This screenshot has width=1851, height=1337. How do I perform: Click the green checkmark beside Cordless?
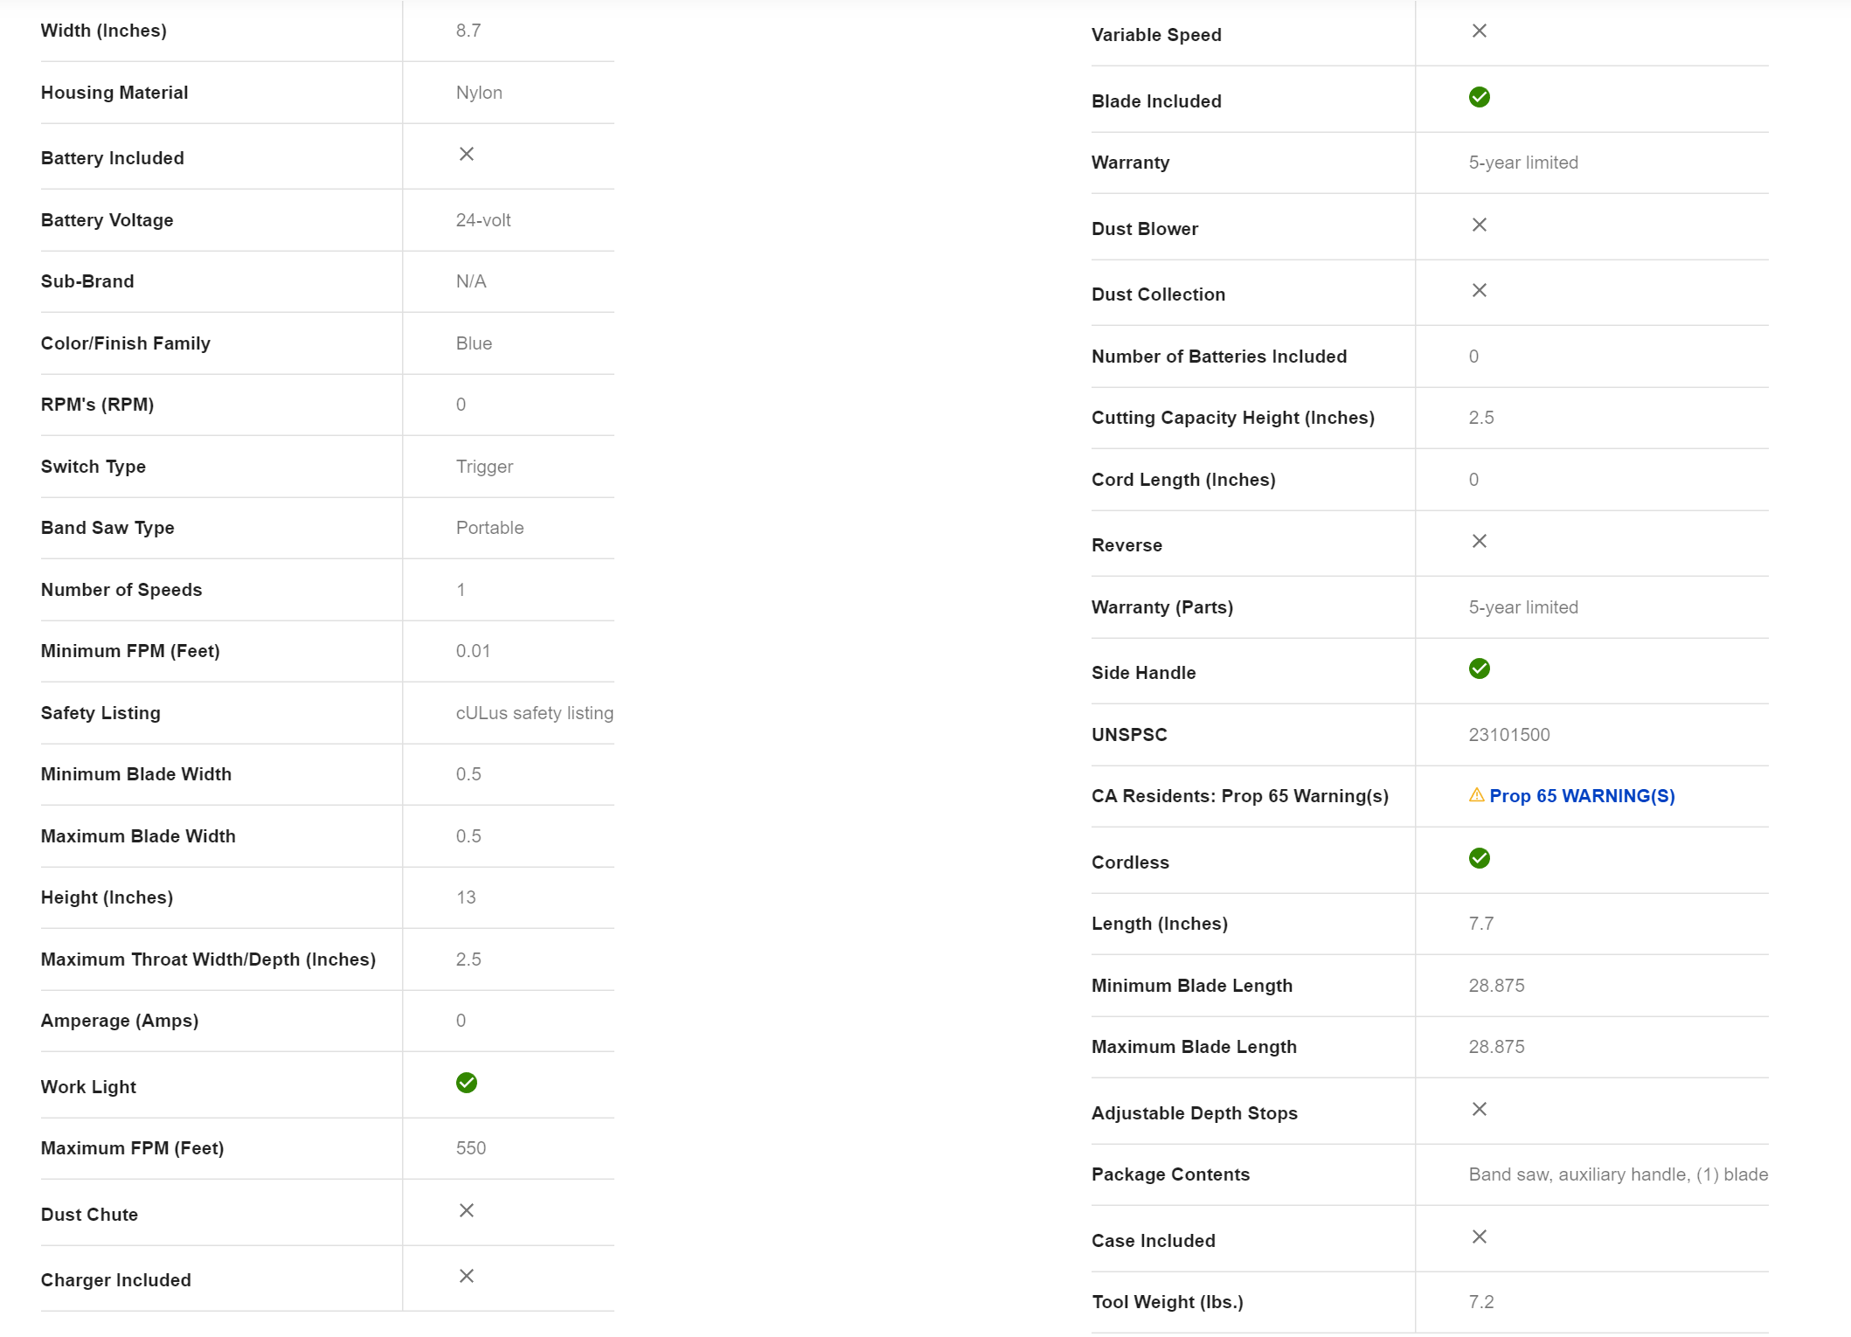pos(1479,858)
